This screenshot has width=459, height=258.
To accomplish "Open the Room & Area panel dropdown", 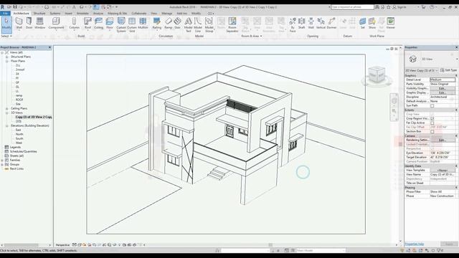I will click(x=252, y=36).
